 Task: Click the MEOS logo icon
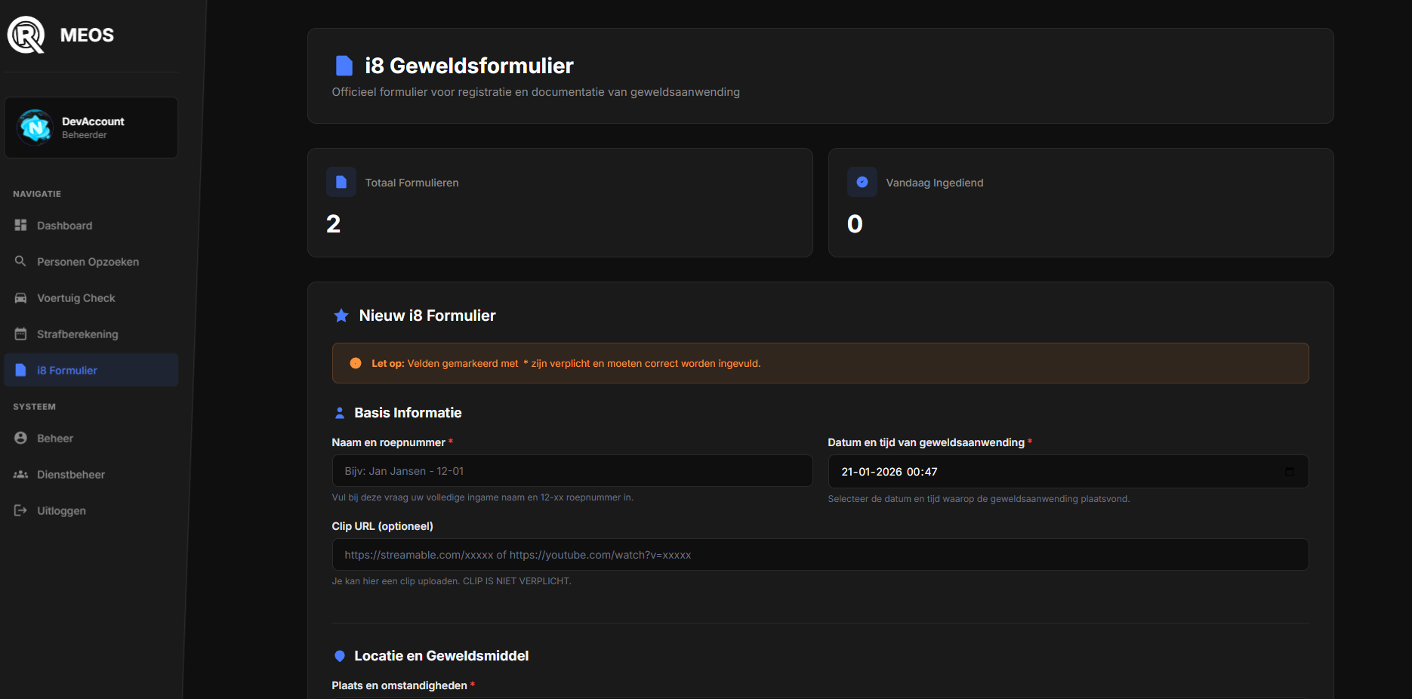26,35
